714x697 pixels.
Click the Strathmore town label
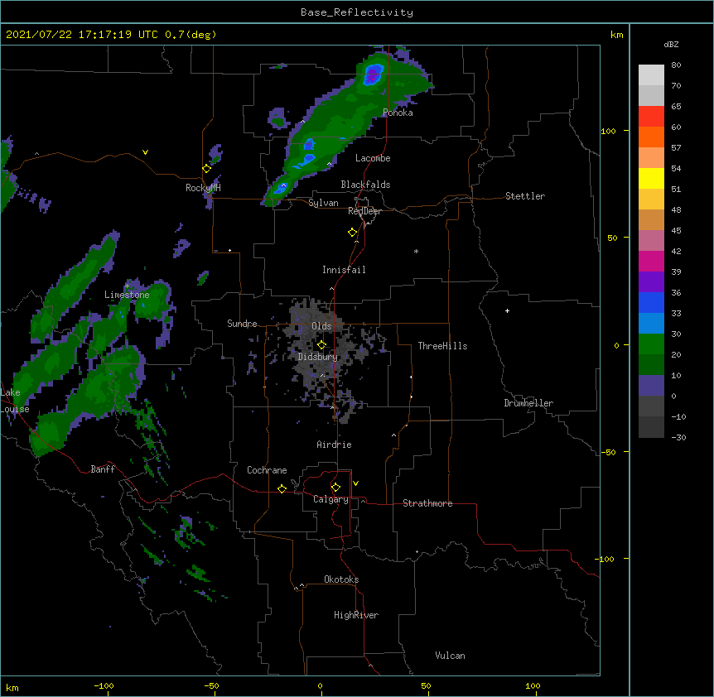tap(427, 503)
